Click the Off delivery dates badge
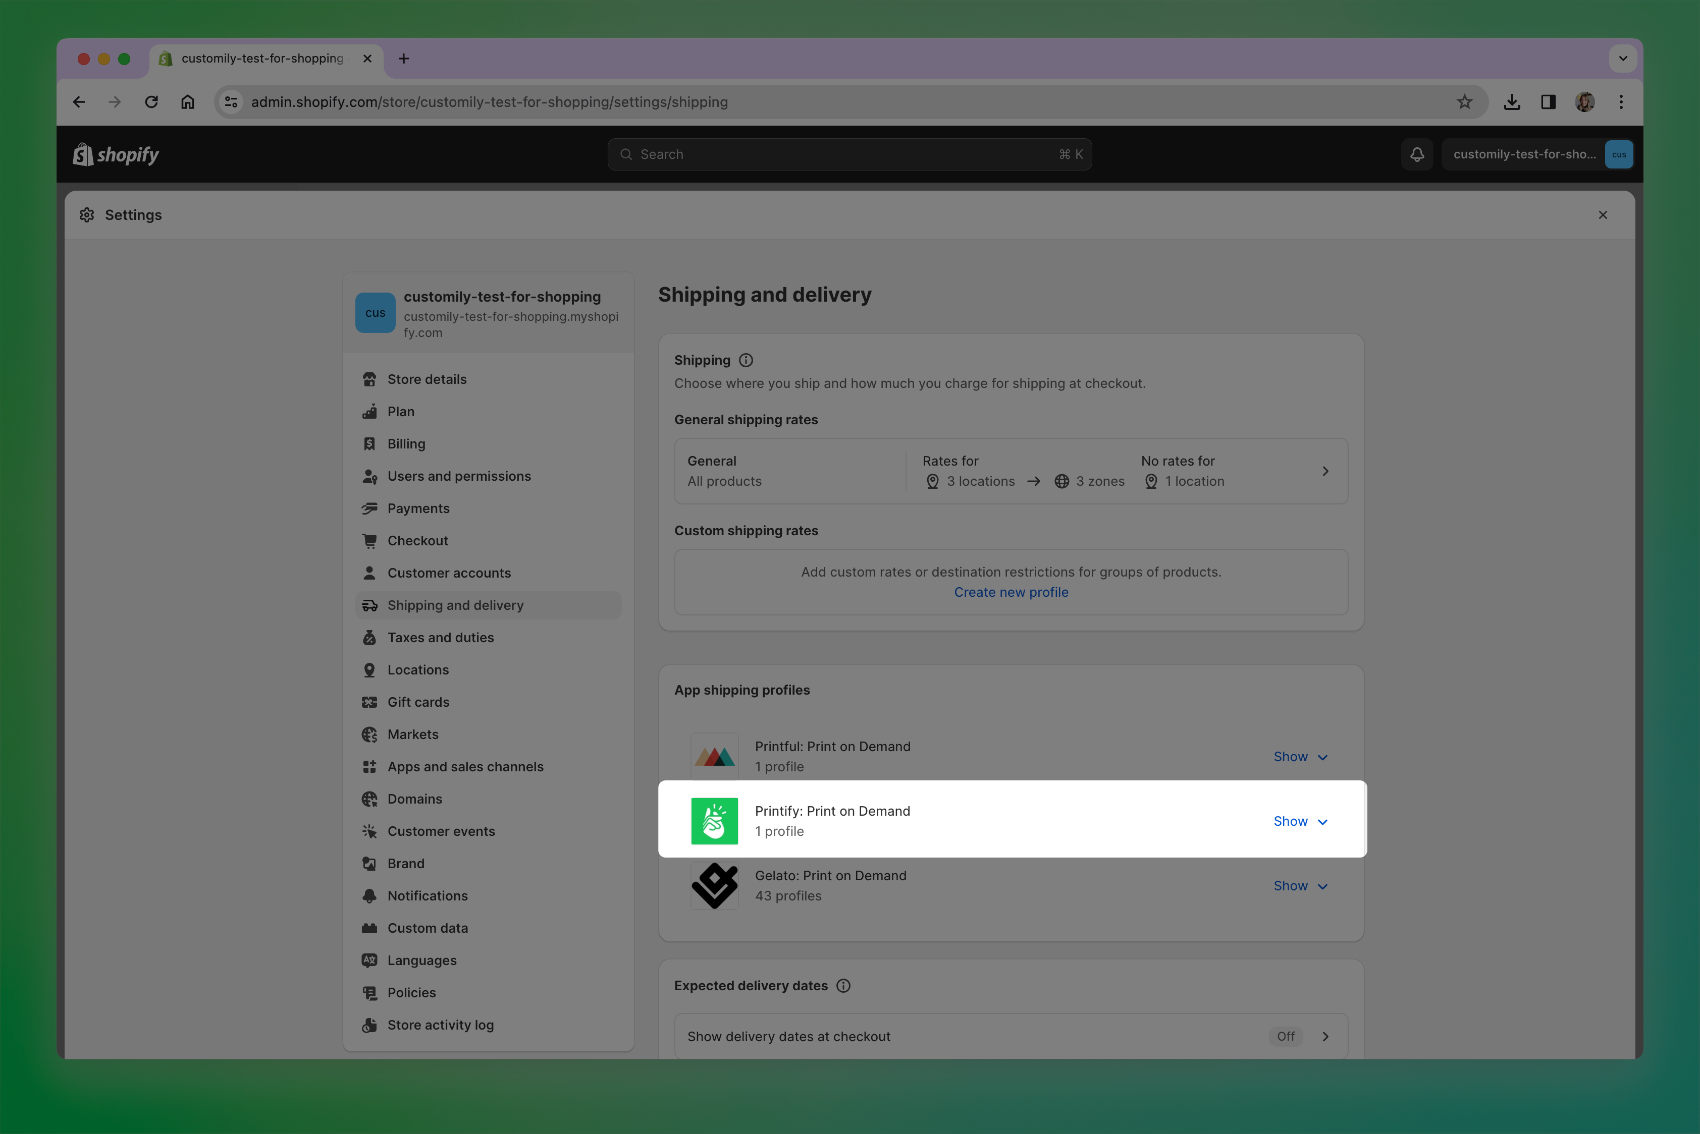 coord(1285,1036)
